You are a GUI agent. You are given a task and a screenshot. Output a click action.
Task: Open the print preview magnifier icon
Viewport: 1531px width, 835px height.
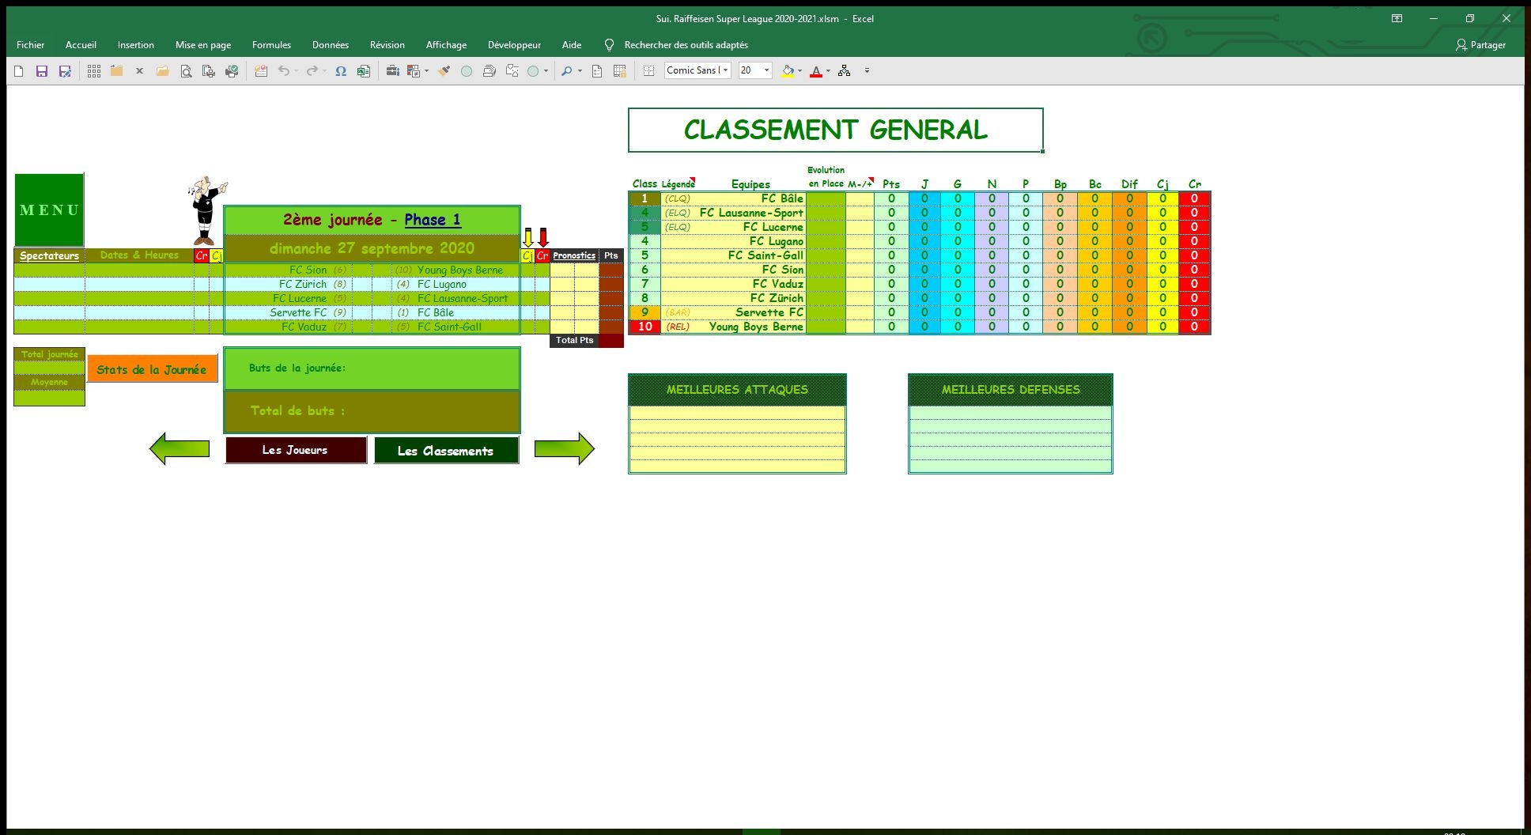[x=186, y=71]
